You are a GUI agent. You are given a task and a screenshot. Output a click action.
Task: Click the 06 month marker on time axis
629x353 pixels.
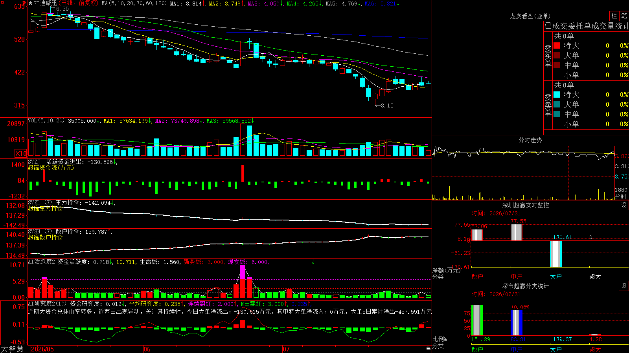[x=147, y=349]
